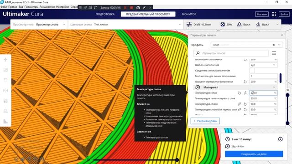Select the Move tool in left toolbar
This screenshot has height=164, width=292.
[x=5, y=60]
